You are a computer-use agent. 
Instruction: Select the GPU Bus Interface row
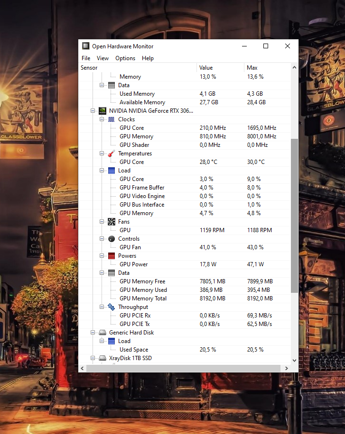pyautogui.click(x=185, y=205)
